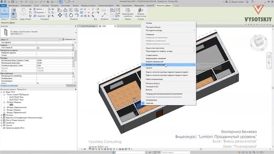Viewport: 274px width, 154px height.
Task: Click the Join (Соединить) geometry icon
Action: 35,16
